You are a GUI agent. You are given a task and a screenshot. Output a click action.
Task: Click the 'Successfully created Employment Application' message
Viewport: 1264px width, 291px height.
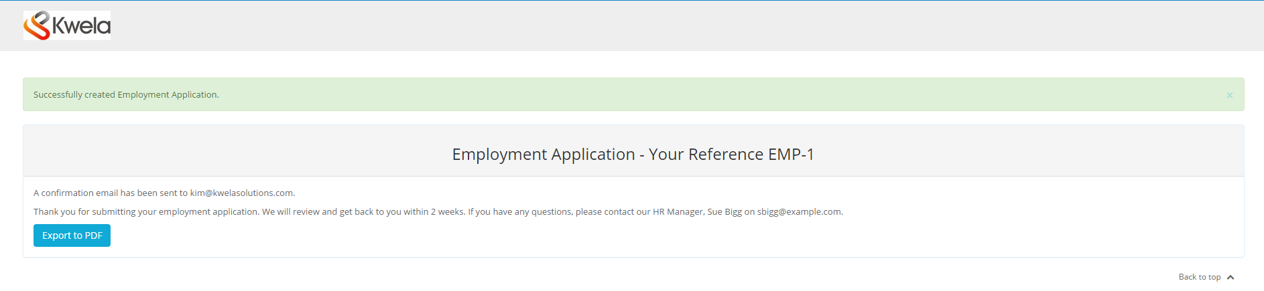[x=126, y=95]
